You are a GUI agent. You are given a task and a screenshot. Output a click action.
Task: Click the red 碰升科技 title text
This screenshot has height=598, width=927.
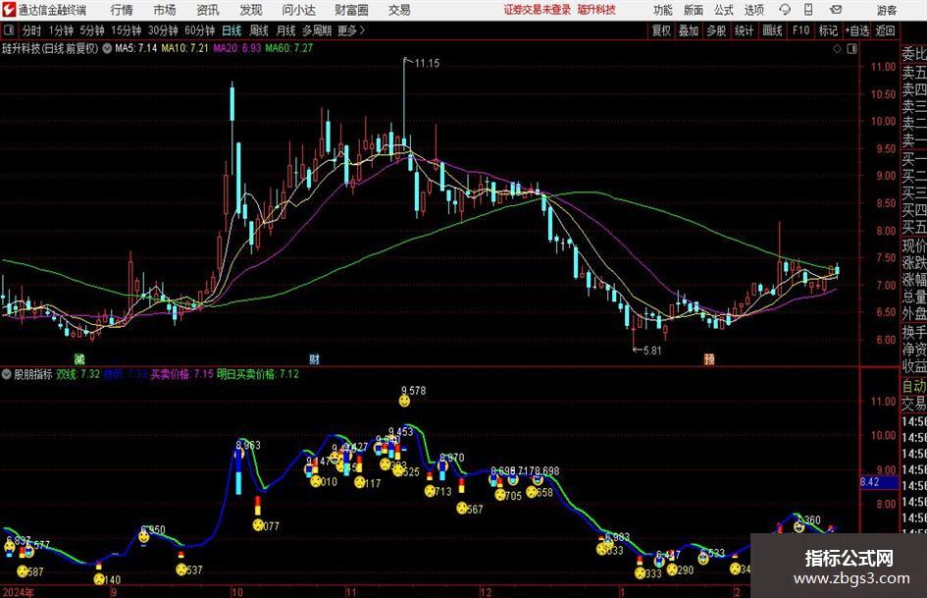[596, 10]
